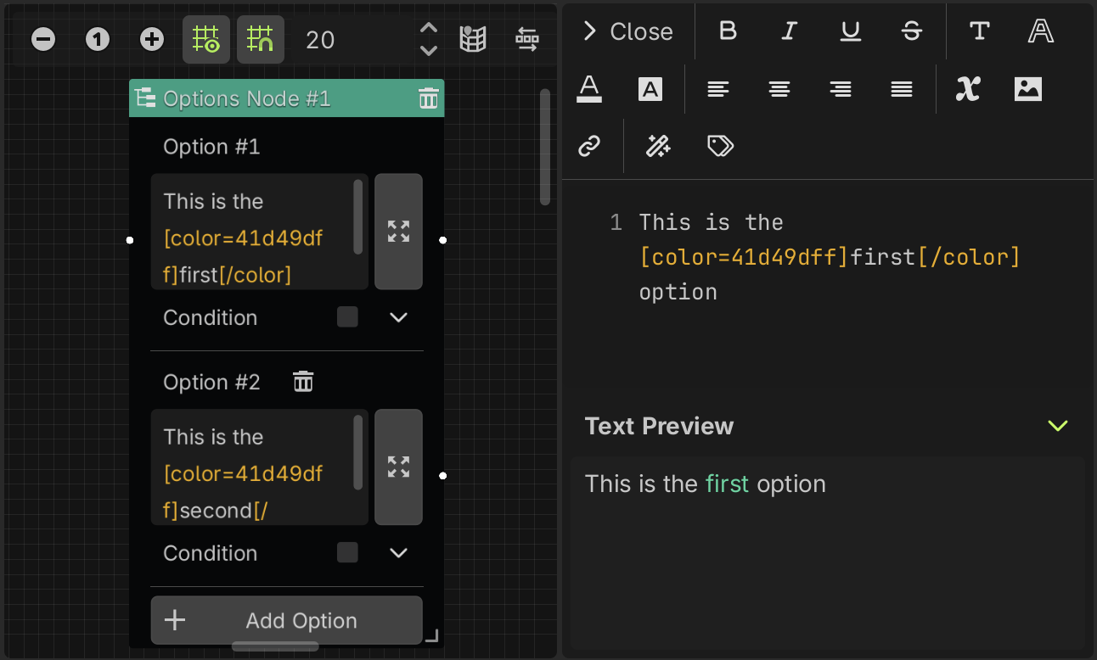Click the graph vertical scrollbar
Viewport: 1097px width, 660px height.
pyautogui.click(x=545, y=147)
